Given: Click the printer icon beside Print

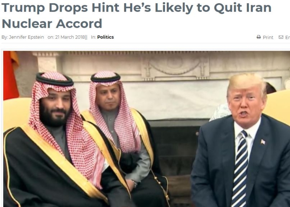Looking at the screenshot, I should (x=258, y=37).
